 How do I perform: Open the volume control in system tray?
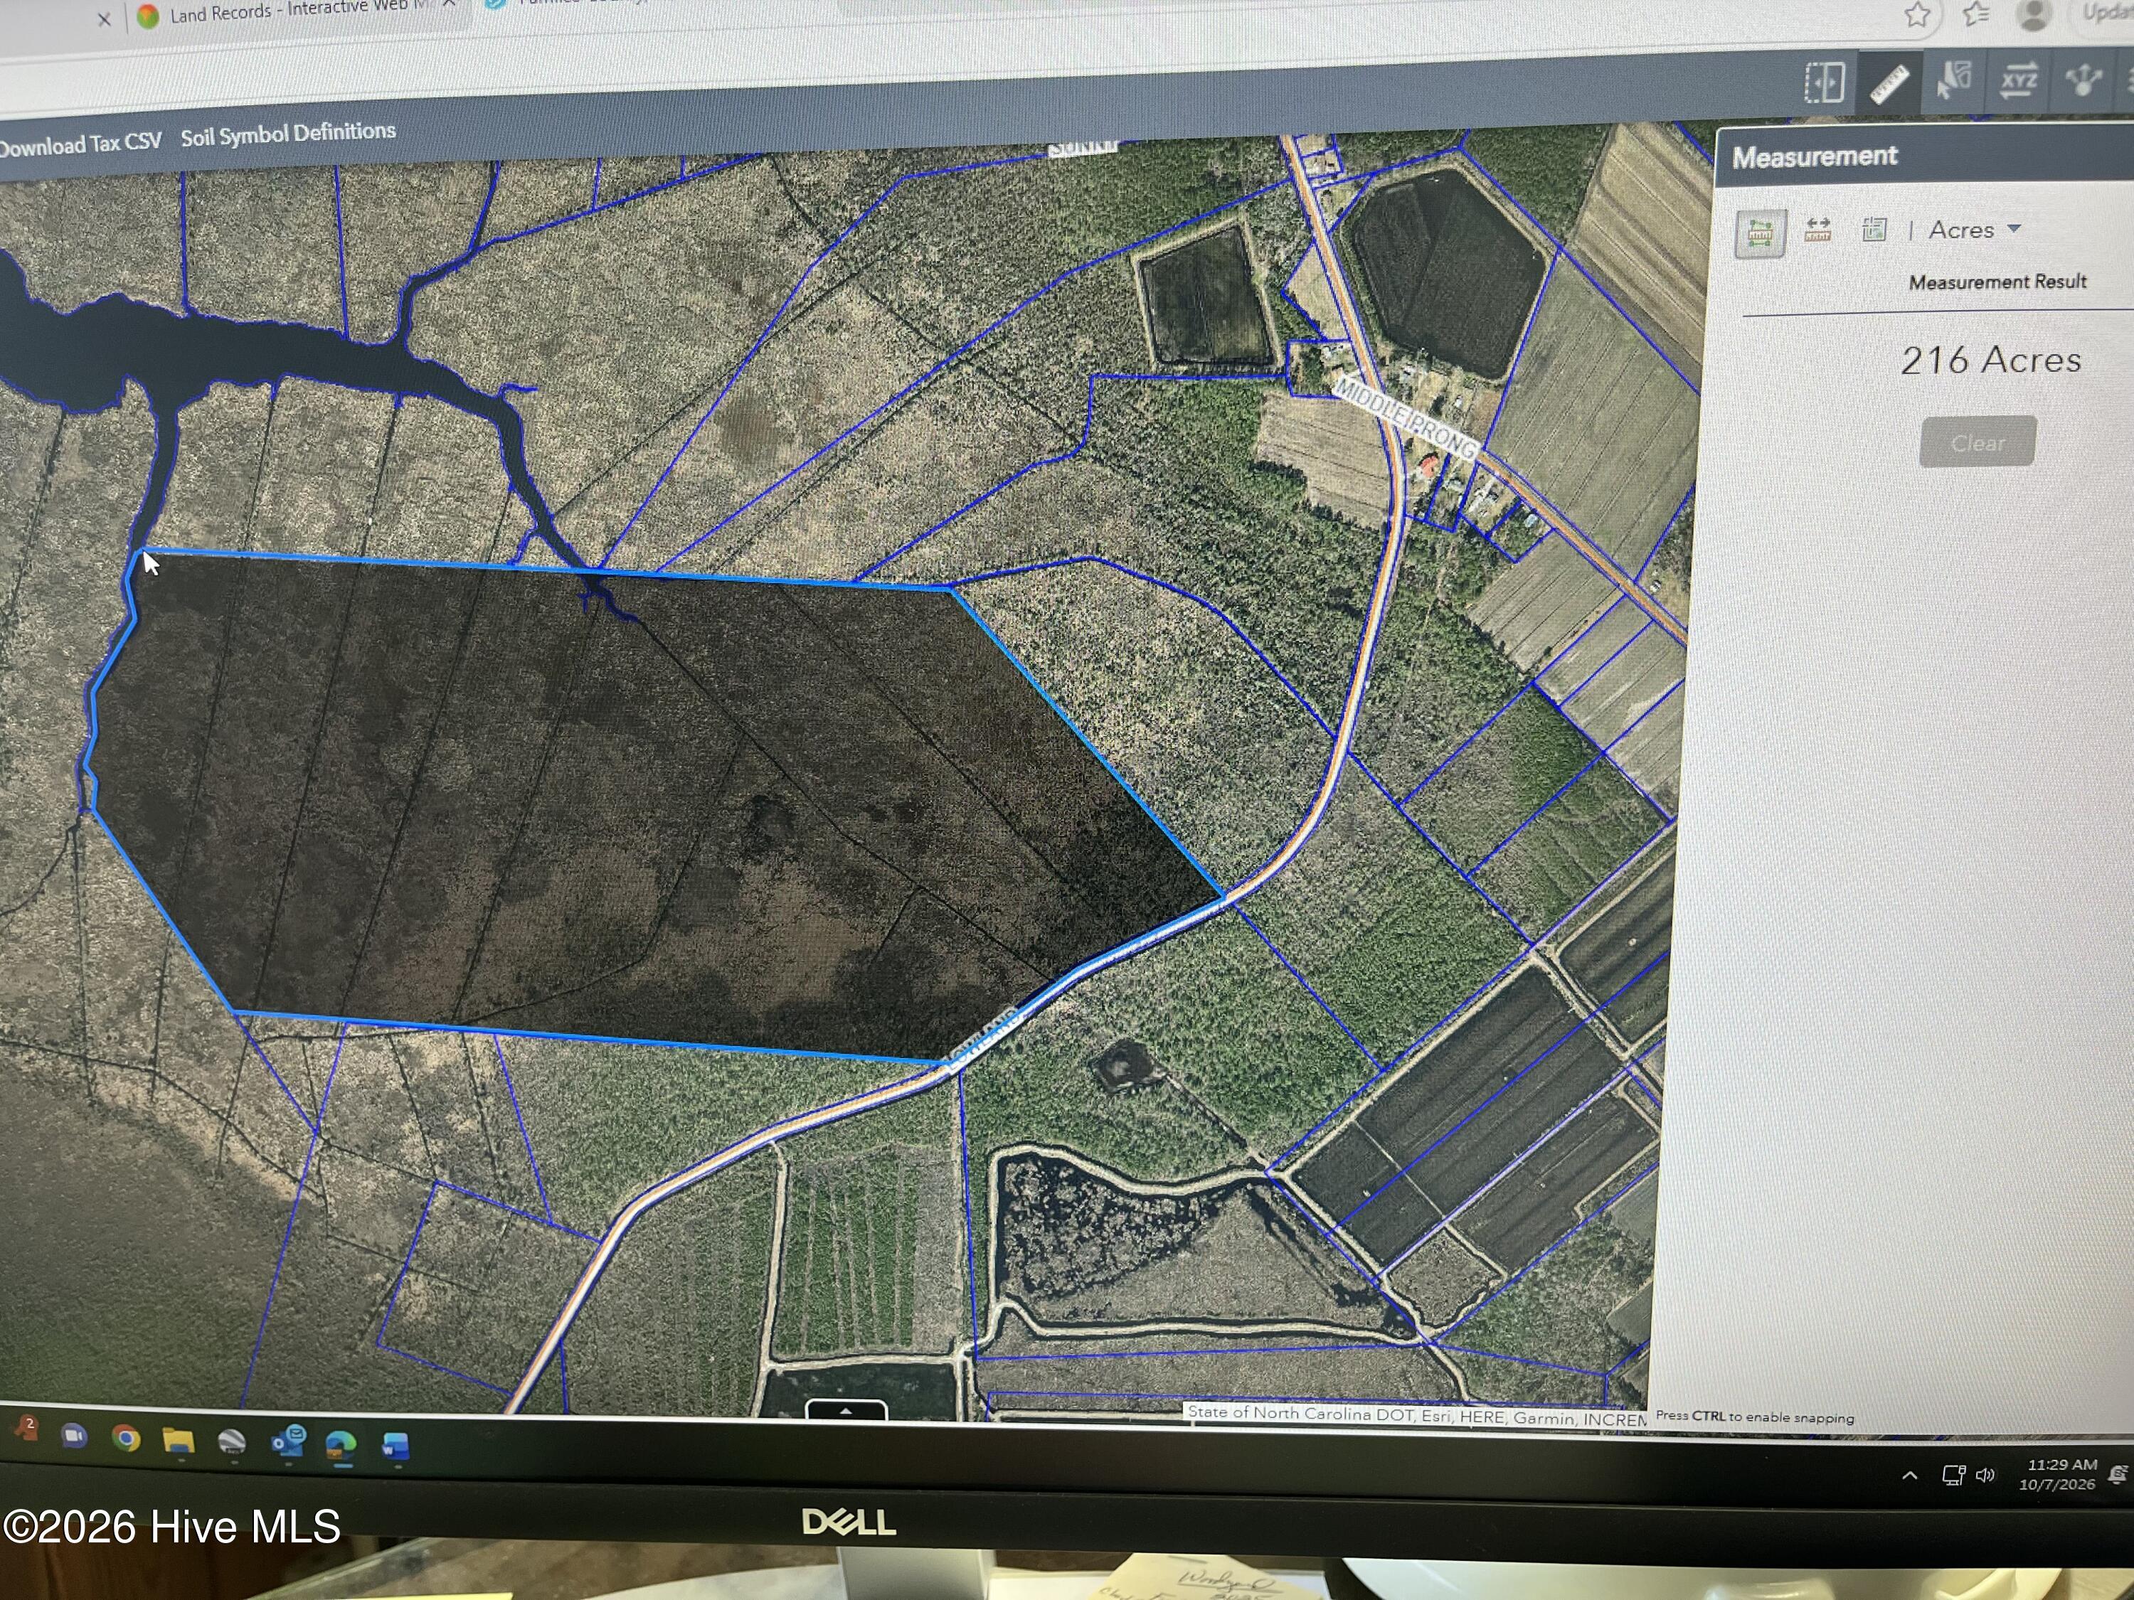(1985, 1476)
